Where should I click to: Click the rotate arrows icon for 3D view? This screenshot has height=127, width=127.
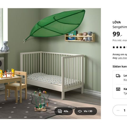coord(80,111)
